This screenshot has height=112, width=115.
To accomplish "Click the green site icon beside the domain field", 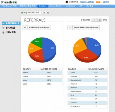I will [22, 13].
